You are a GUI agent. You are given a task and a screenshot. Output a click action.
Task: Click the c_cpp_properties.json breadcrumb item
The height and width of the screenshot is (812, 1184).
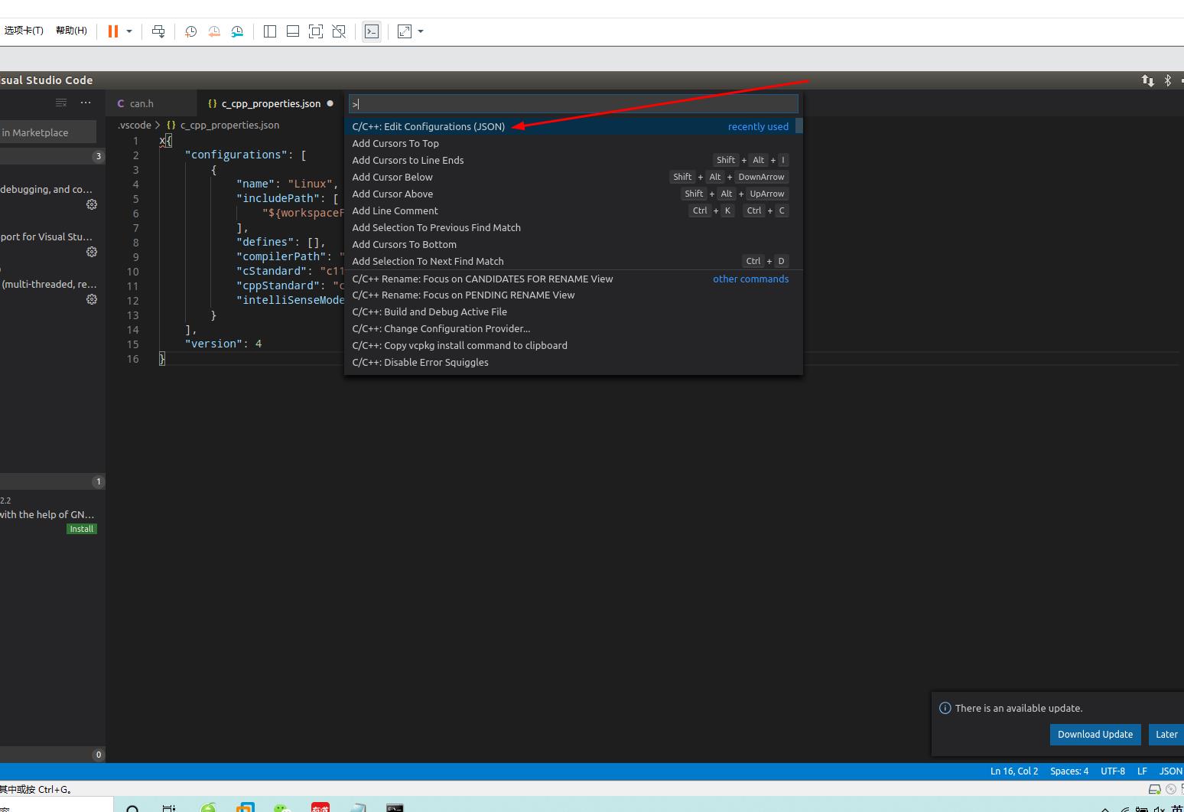(229, 125)
